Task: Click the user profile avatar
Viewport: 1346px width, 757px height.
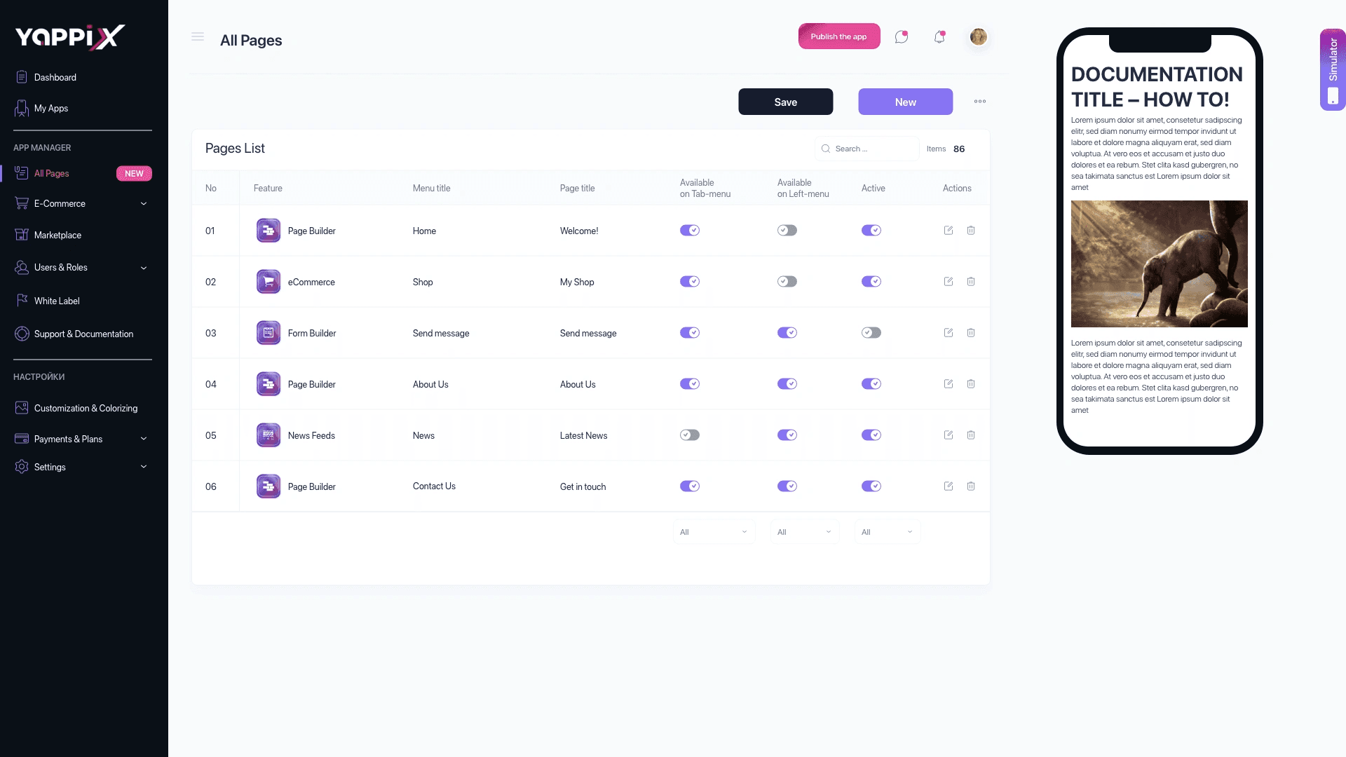Action: 979,37
